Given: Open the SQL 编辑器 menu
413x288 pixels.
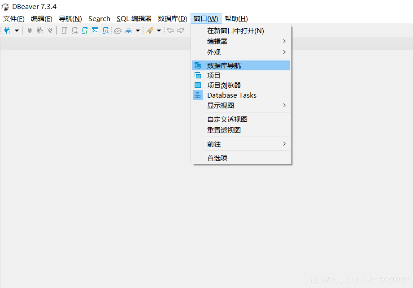Looking at the screenshot, I should point(134,19).
